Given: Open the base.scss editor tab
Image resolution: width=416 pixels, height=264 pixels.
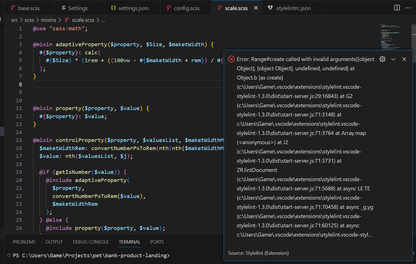Looking at the screenshot, I should point(29,8).
